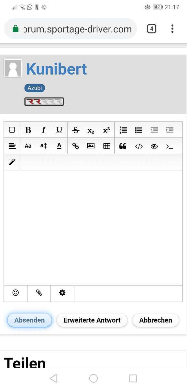Open the font size dropdown

click(44, 146)
